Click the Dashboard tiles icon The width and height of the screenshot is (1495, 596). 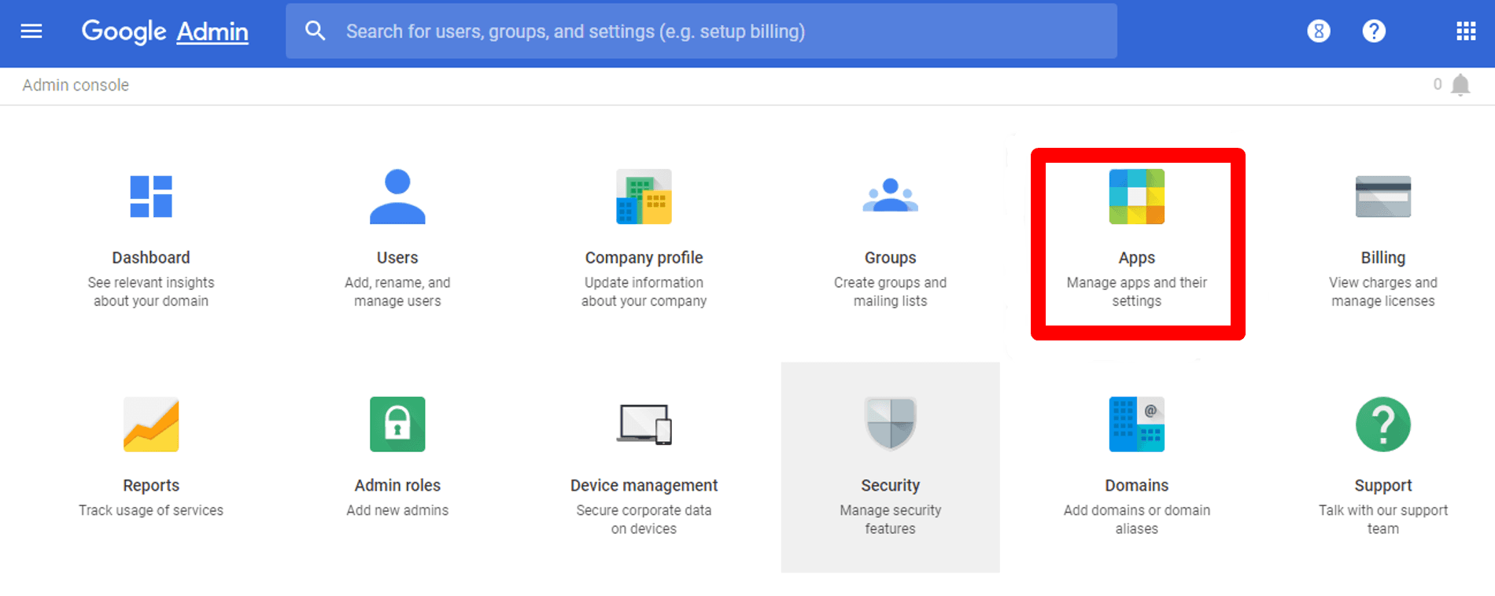click(151, 197)
